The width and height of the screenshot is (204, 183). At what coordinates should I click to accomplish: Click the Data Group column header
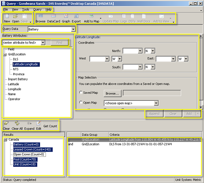95,135
